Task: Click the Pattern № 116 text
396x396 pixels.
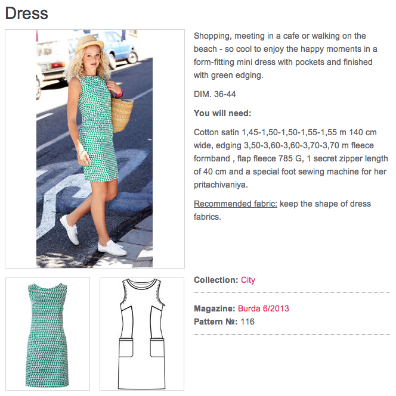Action: click(224, 322)
